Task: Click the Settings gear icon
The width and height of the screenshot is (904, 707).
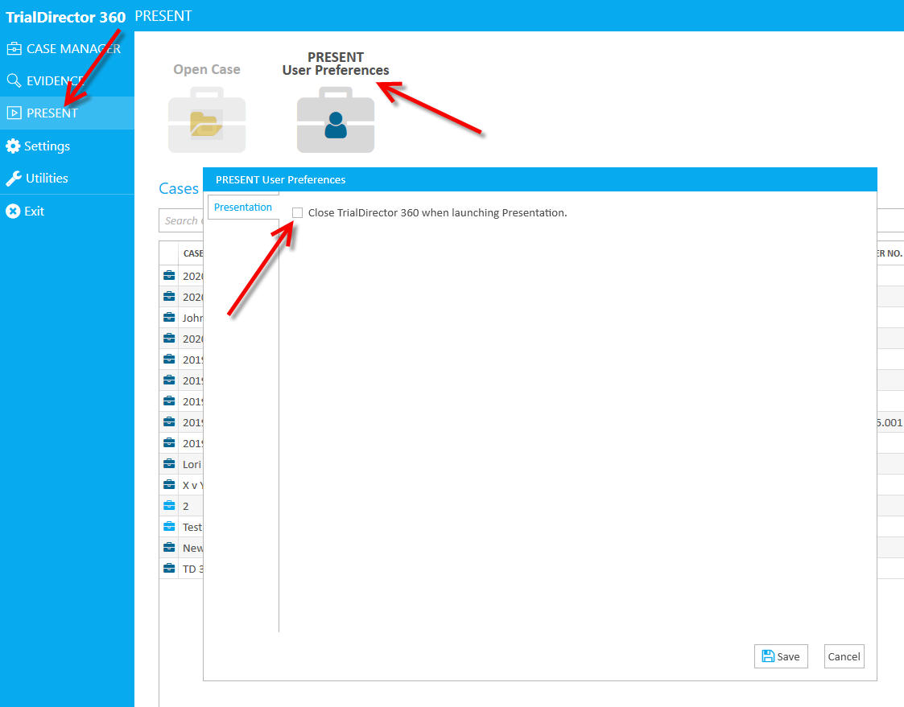Action: [x=13, y=146]
